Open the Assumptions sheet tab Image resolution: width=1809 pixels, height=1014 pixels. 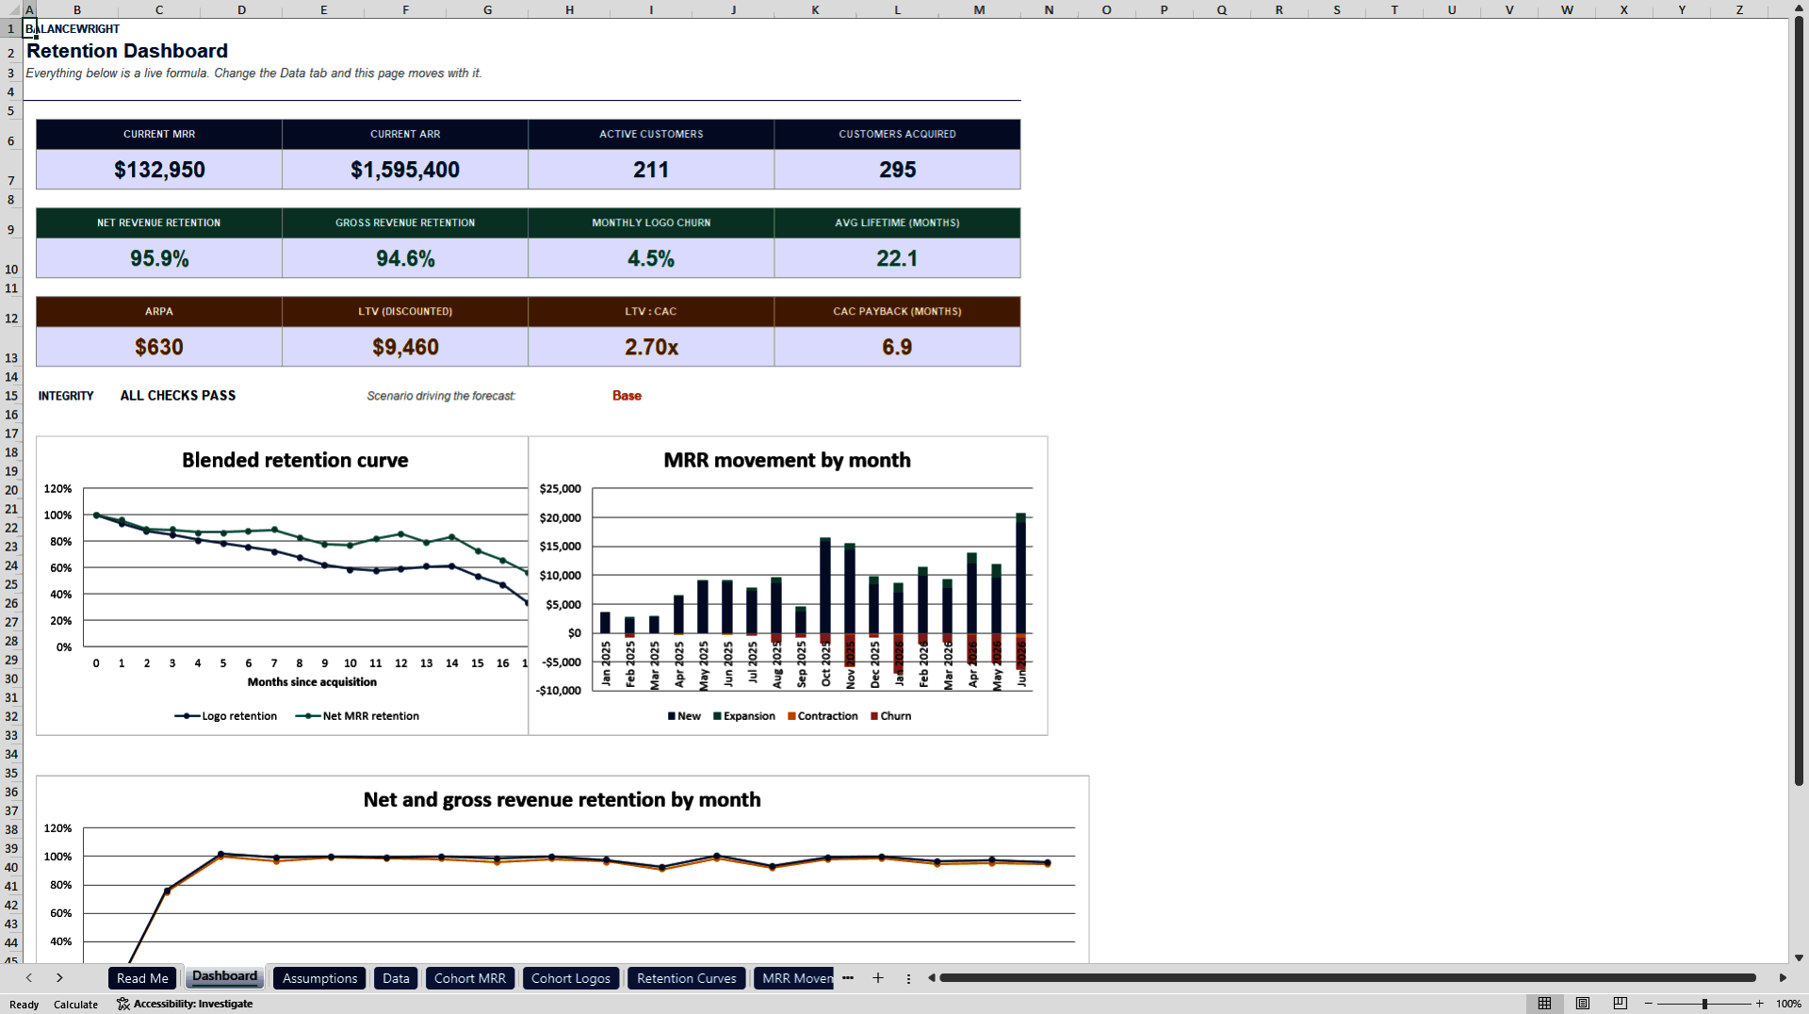[x=319, y=978]
